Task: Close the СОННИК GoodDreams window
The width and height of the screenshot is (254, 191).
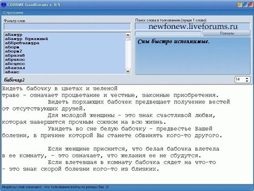Action: [250, 5]
